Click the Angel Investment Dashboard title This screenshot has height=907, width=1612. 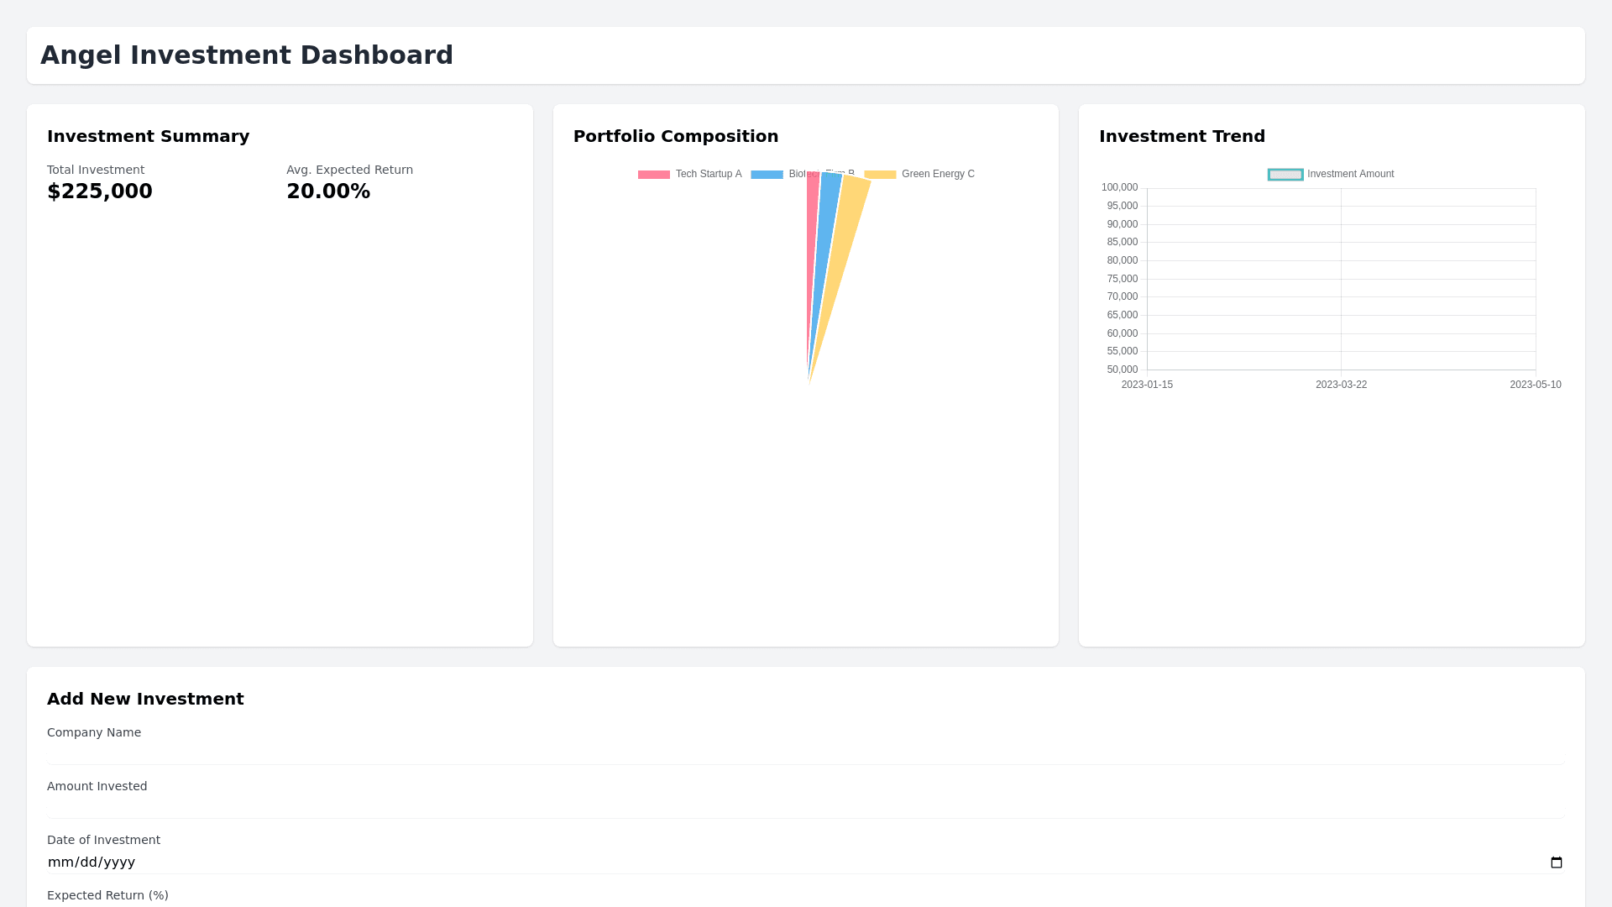[247, 55]
